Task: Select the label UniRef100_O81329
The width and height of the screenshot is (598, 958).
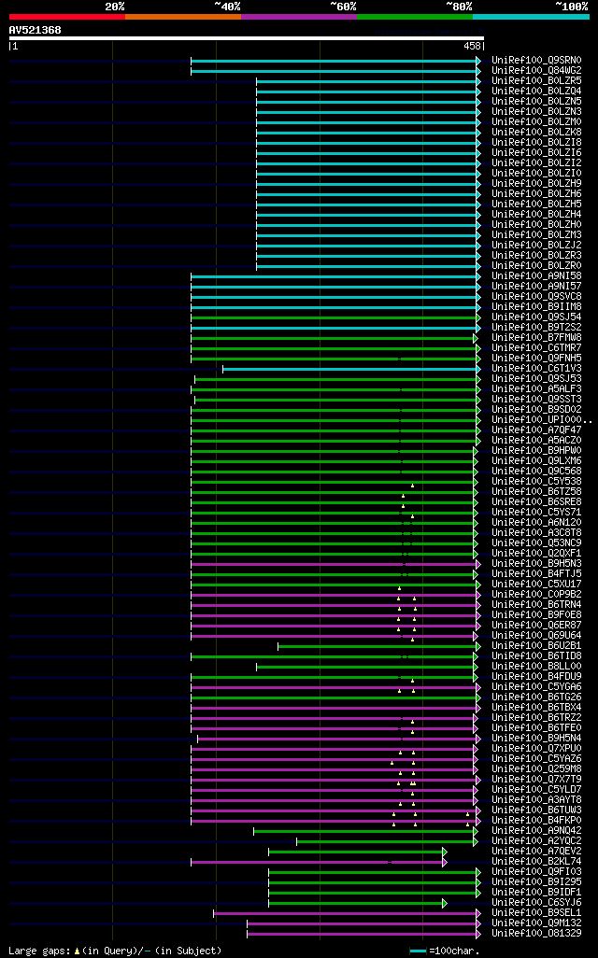Action: pos(537,934)
